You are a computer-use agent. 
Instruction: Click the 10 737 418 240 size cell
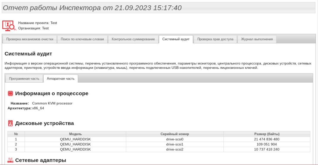[267, 149]
